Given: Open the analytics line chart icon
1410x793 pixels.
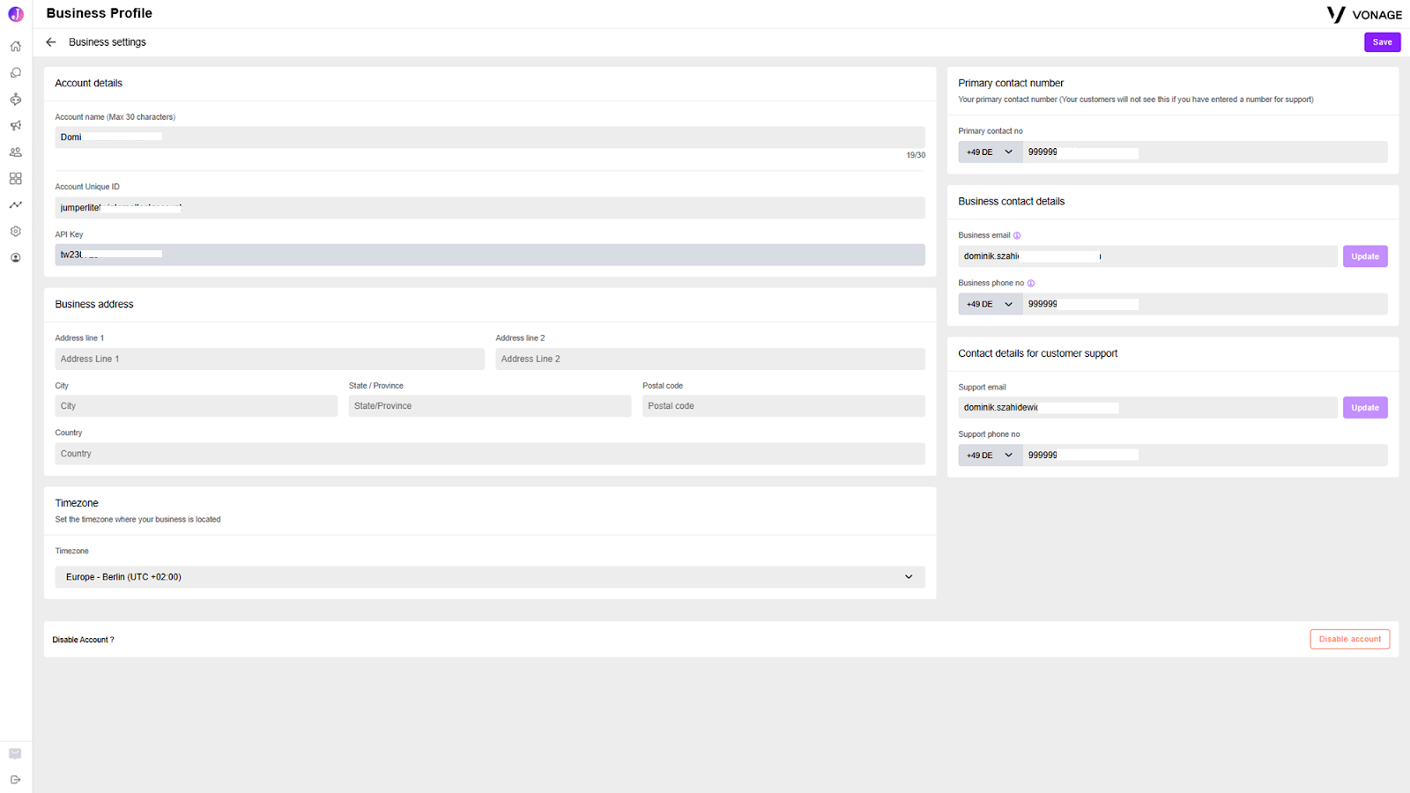Looking at the screenshot, I should point(15,205).
